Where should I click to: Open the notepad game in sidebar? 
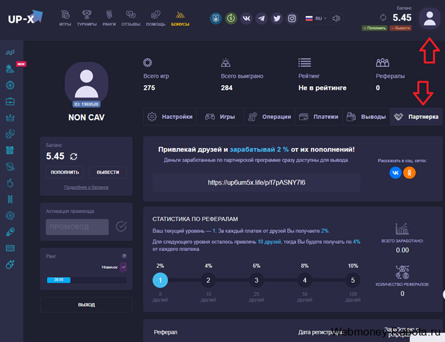(x=10, y=150)
